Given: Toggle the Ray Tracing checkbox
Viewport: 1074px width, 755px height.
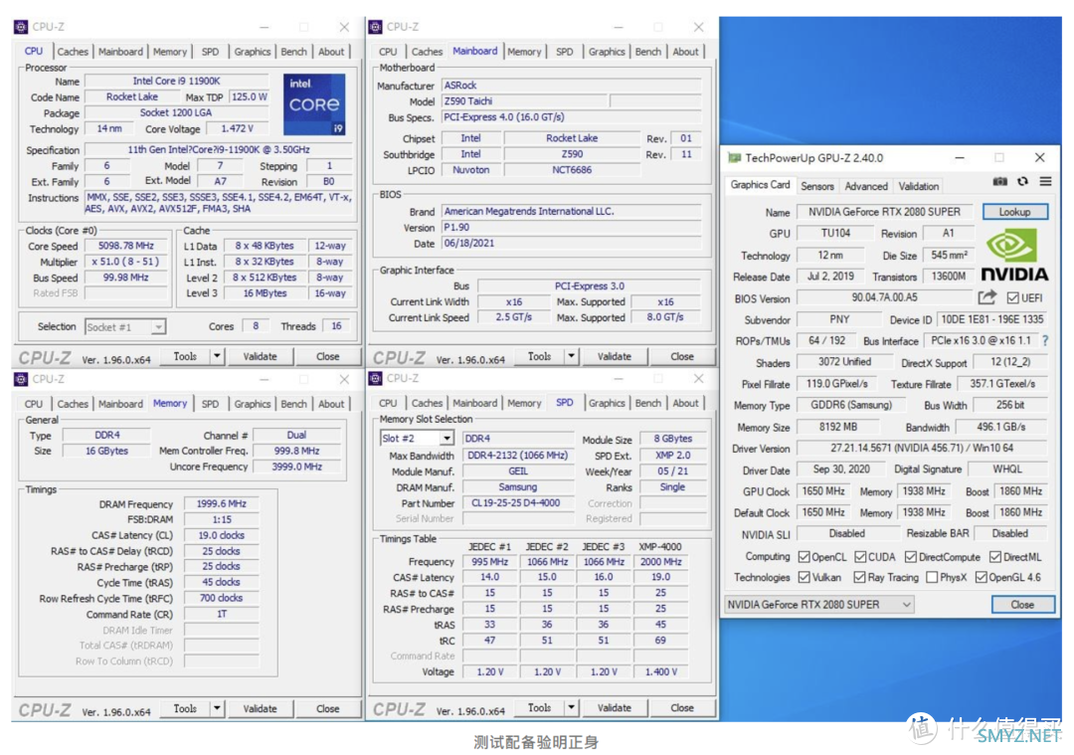Looking at the screenshot, I should click(859, 578).
